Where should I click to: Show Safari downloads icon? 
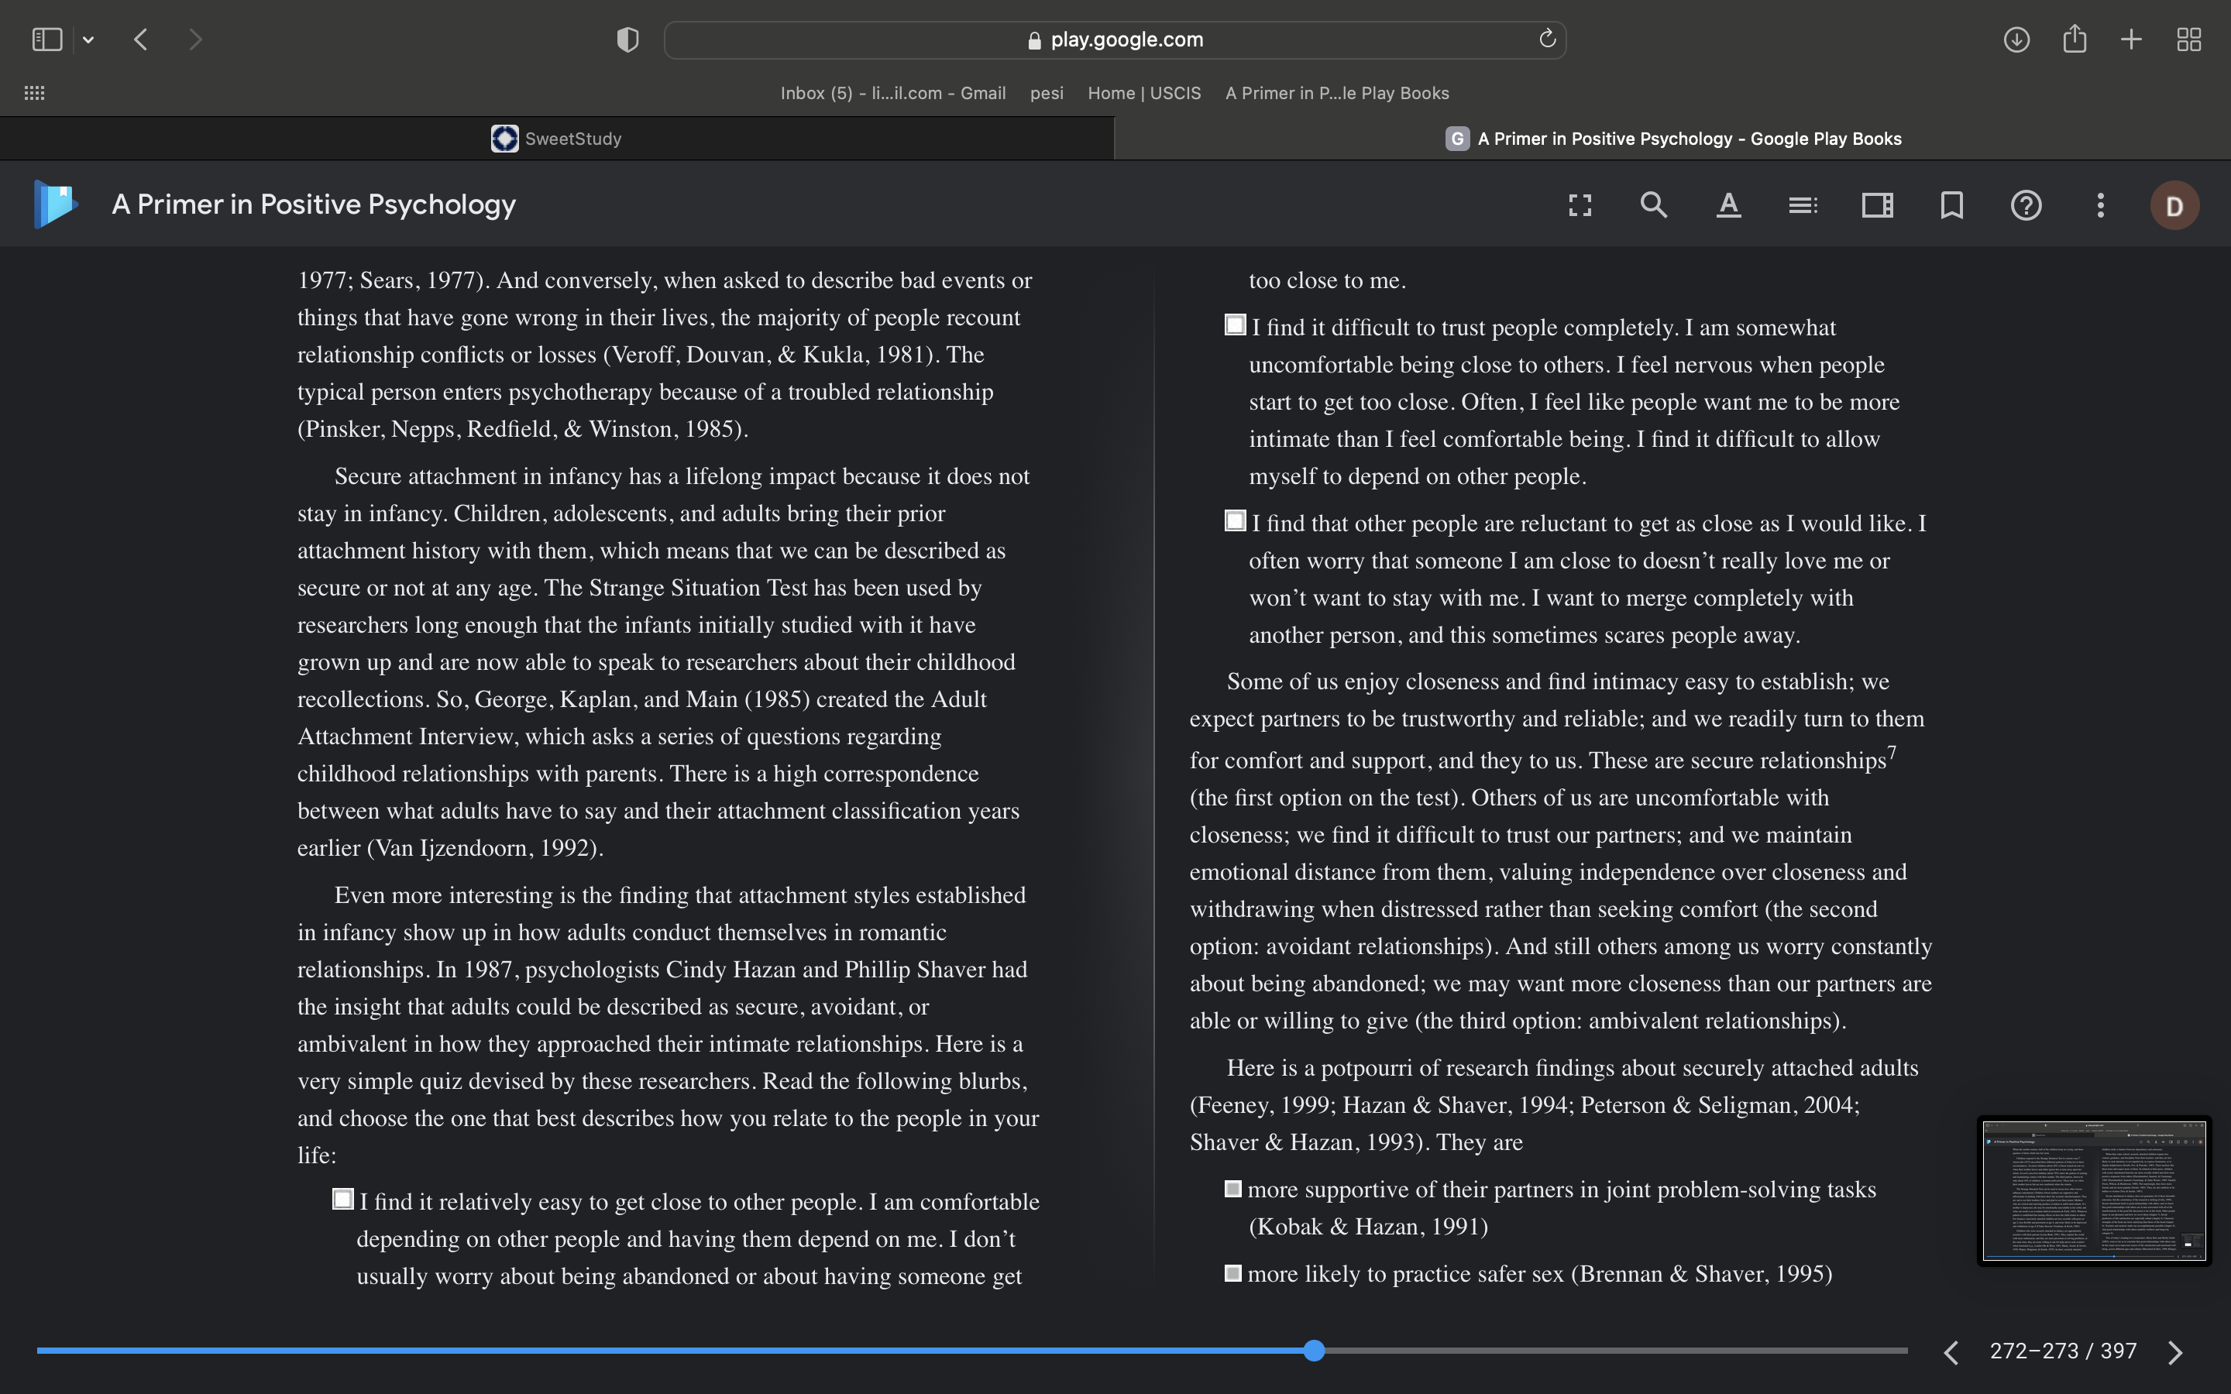pyautogui.click(x=2016, y=39)
